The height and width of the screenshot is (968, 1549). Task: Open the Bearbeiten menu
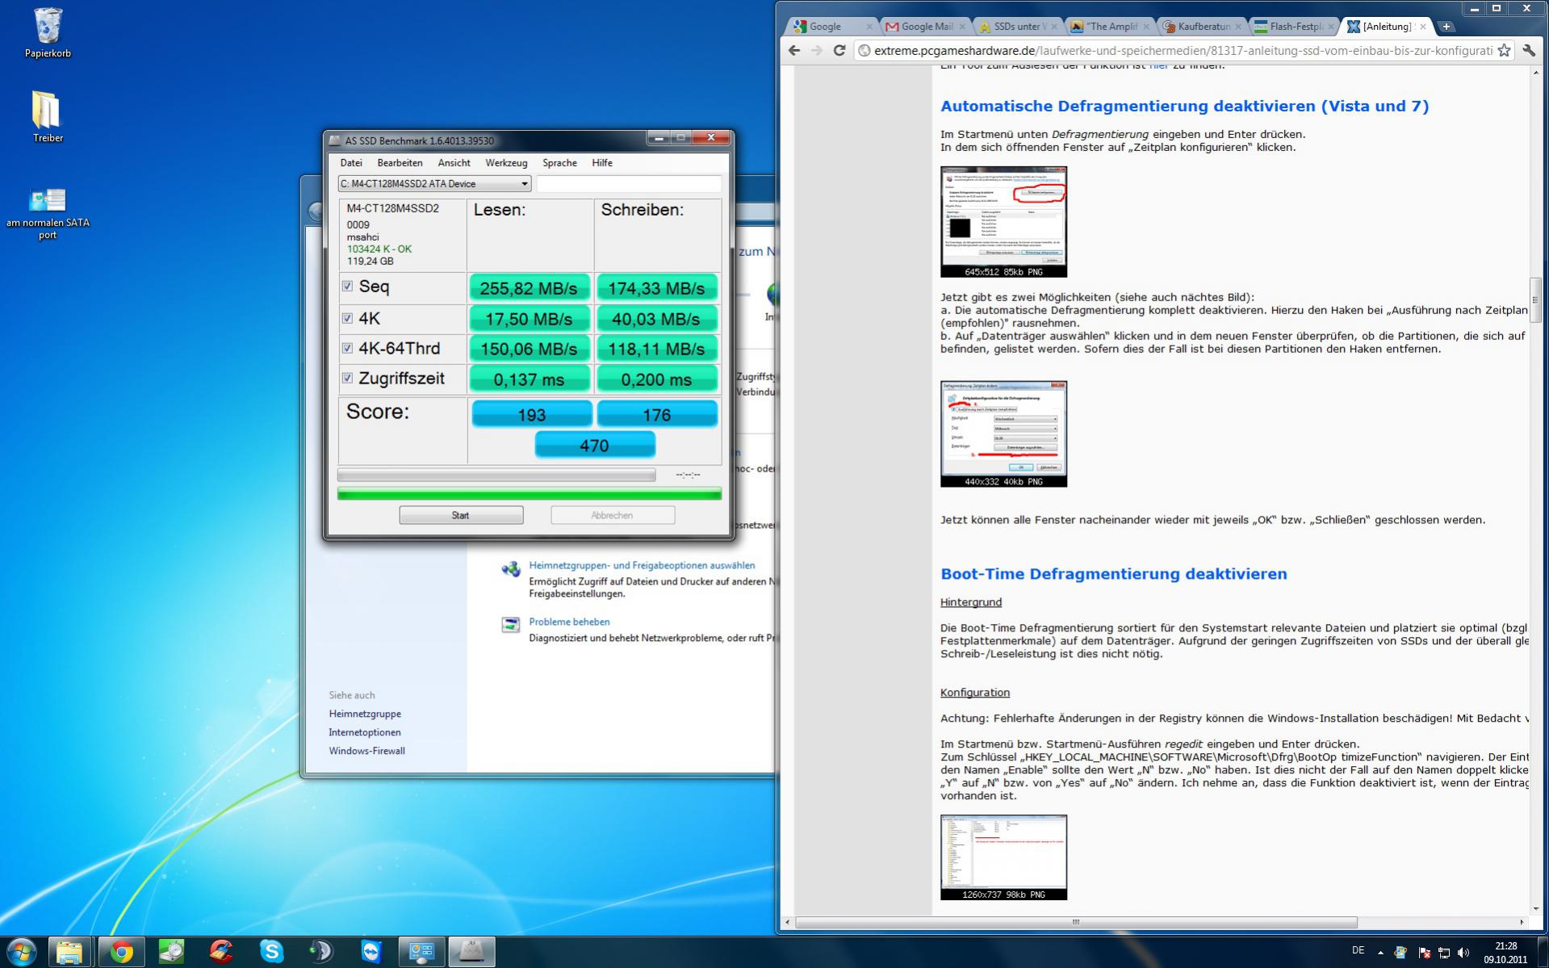pyautogui.click(x=400, y=163)
